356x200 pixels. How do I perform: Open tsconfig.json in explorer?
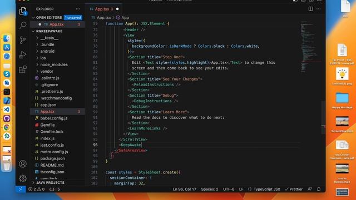tap(52, 172)
